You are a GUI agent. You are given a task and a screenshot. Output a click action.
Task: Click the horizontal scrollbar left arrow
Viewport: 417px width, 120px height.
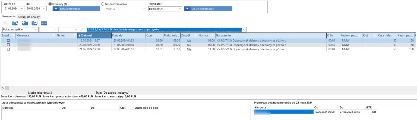click(x=3, y=88)
